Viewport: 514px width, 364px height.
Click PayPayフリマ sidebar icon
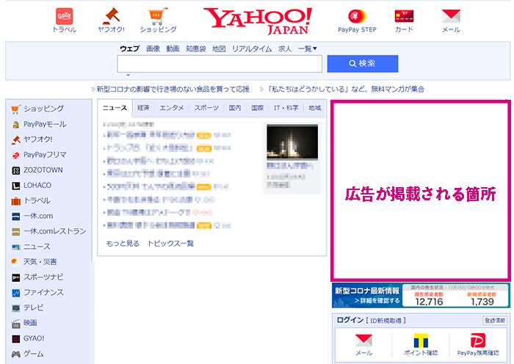click(x=15, y=155)
